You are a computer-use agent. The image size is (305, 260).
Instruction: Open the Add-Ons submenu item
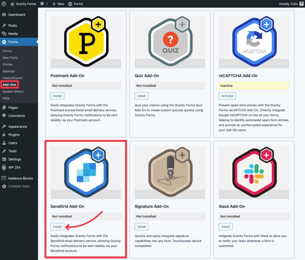(x=9, y=84)
